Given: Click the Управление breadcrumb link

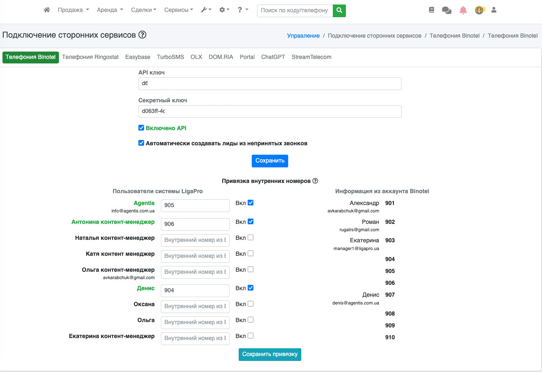Looking at the screenshot, I should (x=303, y=36).
